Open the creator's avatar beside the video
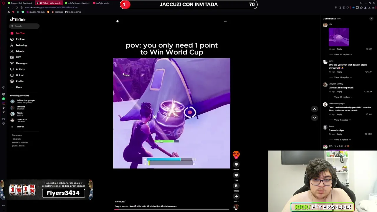 click(x=236, y=154)
